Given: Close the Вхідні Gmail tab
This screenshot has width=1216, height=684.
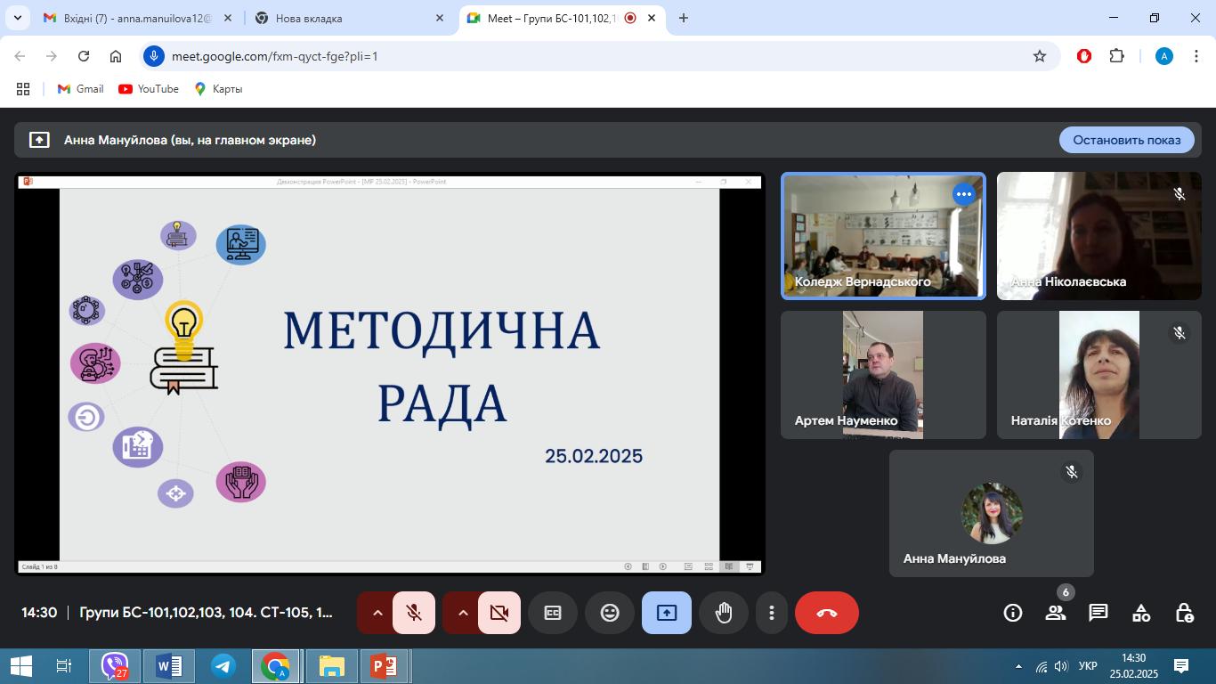Looking at the screenshot, I should tap(229, 18).
